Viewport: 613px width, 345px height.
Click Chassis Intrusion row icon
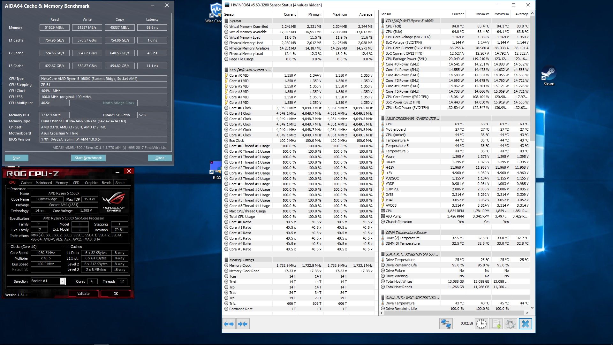click(x=383, y=222)
